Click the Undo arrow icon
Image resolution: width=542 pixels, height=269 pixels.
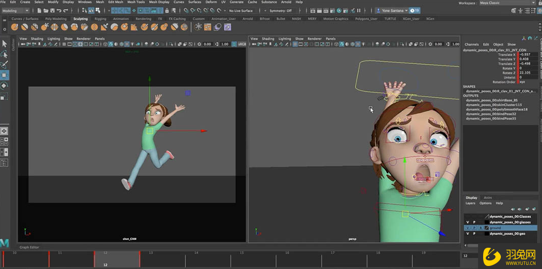pos(59,11)
